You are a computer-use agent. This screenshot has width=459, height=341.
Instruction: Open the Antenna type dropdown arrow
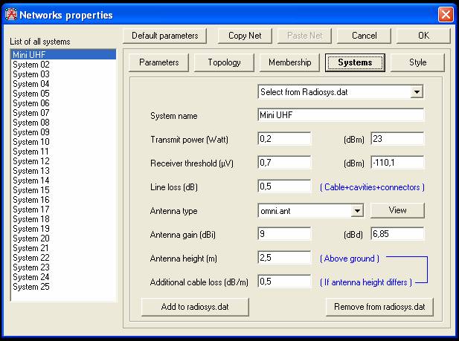click(357, 211)
